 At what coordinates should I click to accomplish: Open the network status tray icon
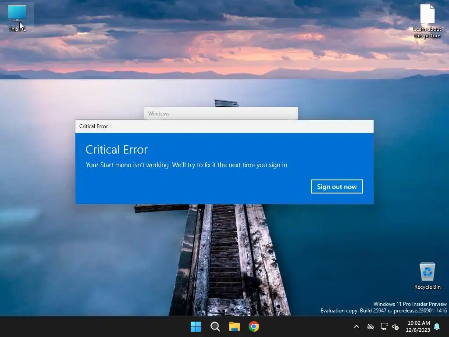pos(384,326)
